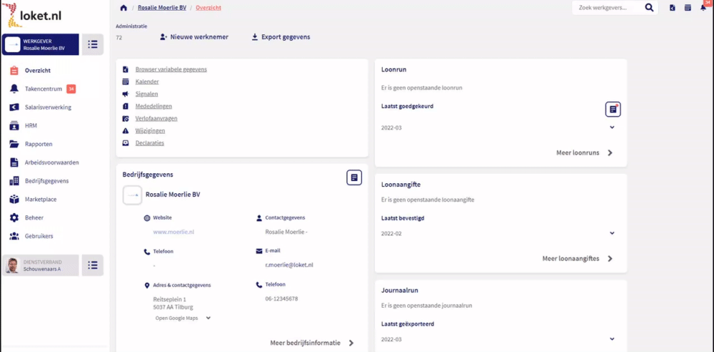
Task: Expand the 2022-02 Loonaangifte chevron
Action: (612, 233)
